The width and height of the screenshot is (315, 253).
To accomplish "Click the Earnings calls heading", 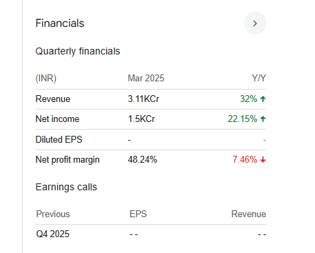I will click(x=66, y=187).
